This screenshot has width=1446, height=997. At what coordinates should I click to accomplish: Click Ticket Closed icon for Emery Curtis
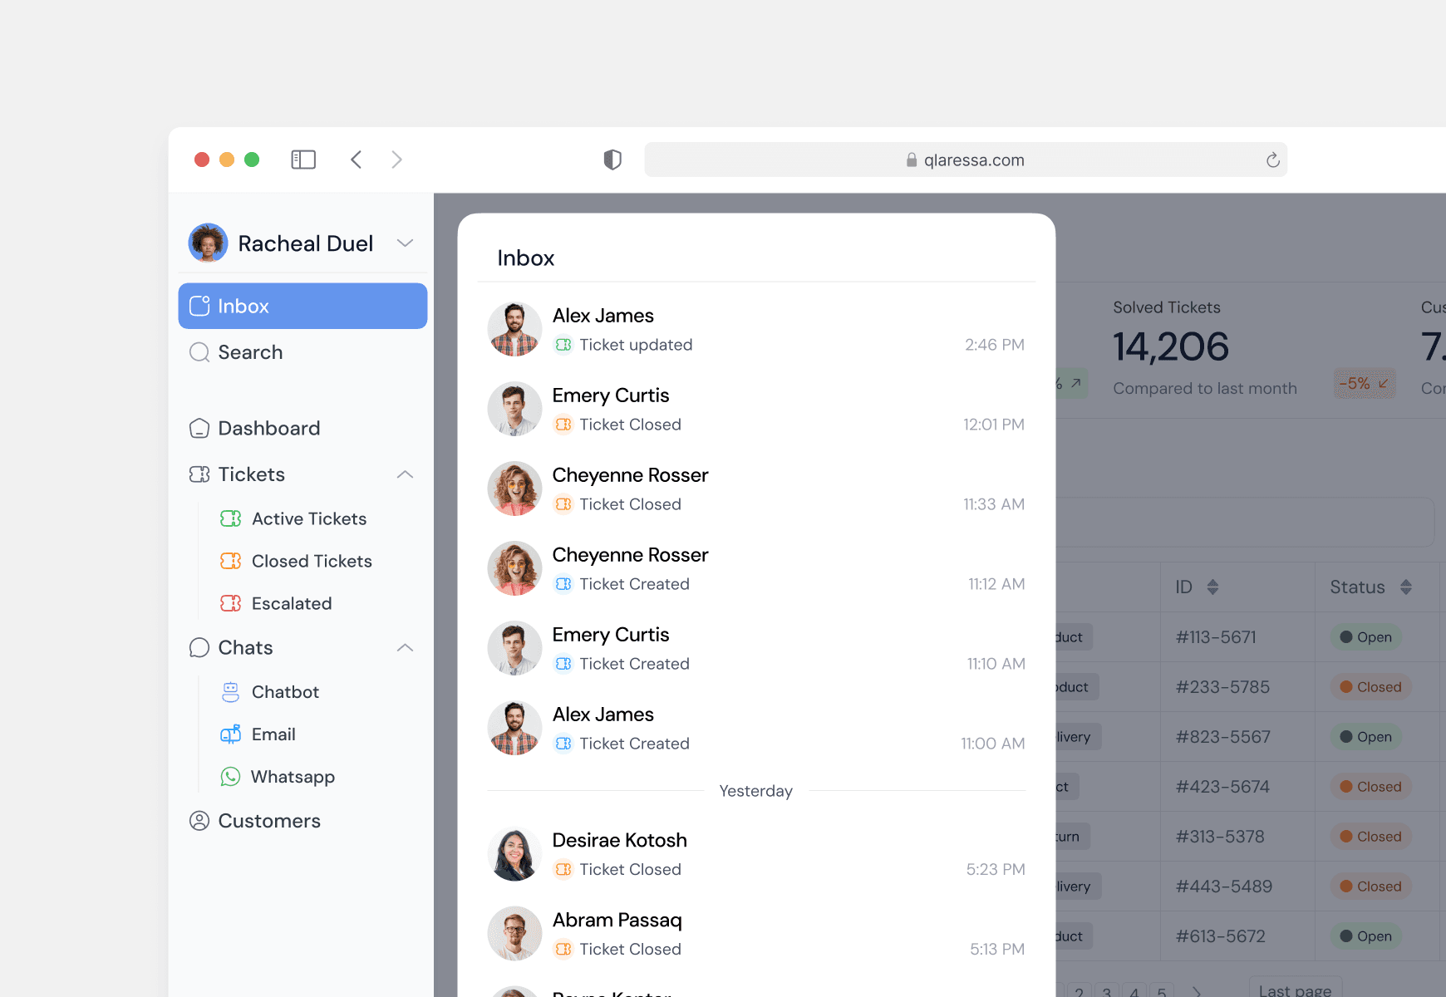click(563, 425)
